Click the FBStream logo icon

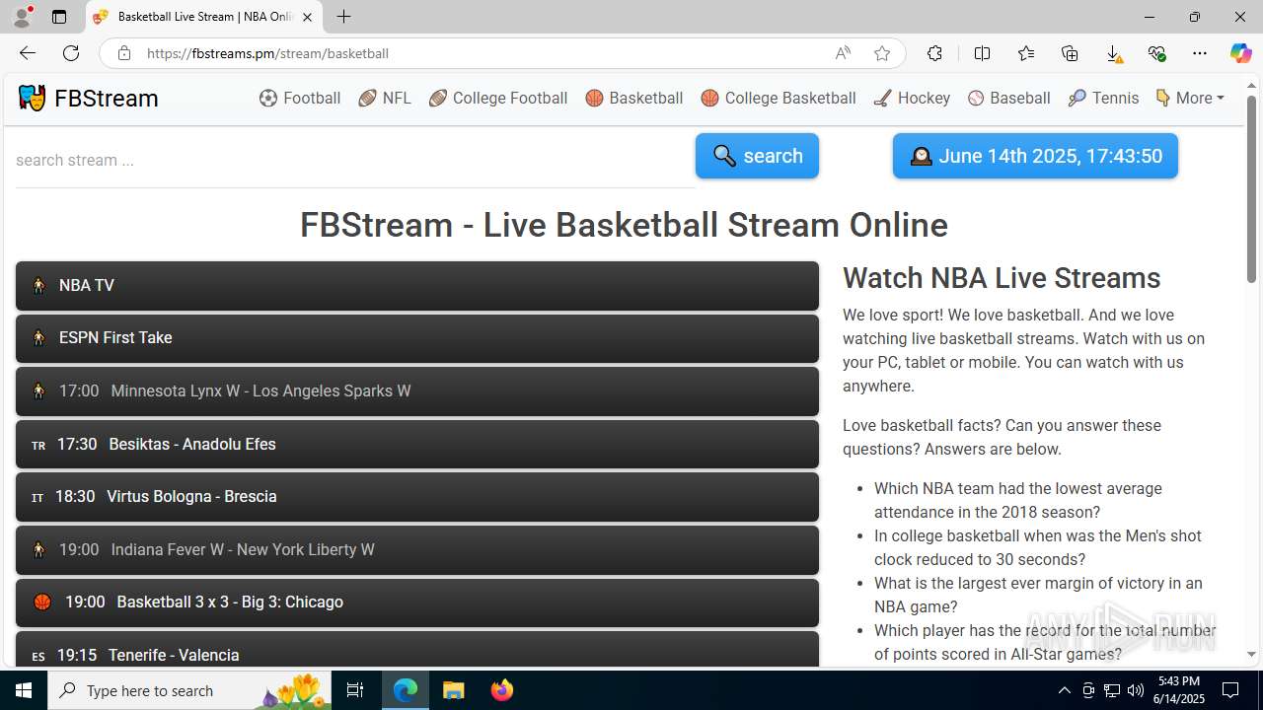pos(32,98)
